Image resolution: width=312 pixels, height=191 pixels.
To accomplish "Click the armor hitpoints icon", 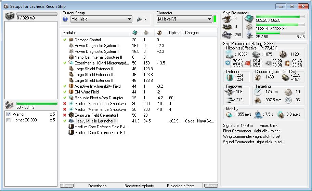I will click(x=256, y=54).
